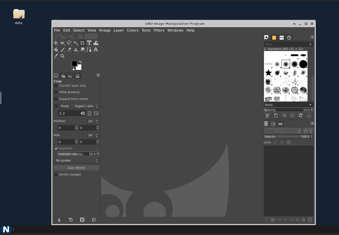Select the Crop tool in toolbox

pyautogui.click(x=82, y=43)
